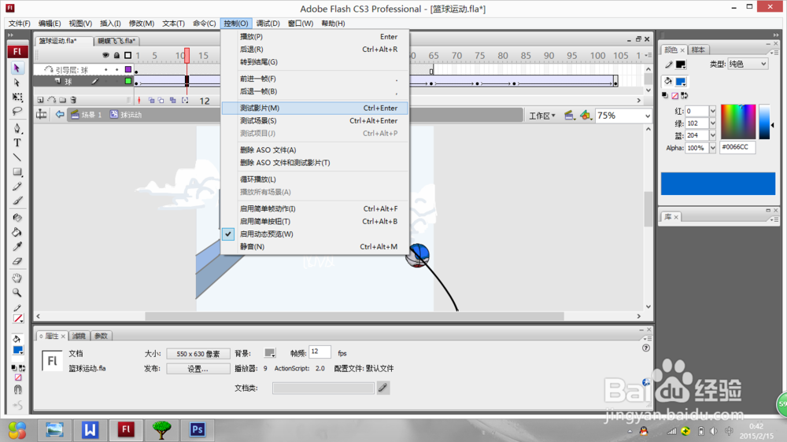Click the Edit Symbols icon
This screenshot has width=787, height=442.
[x=586, y=116]
